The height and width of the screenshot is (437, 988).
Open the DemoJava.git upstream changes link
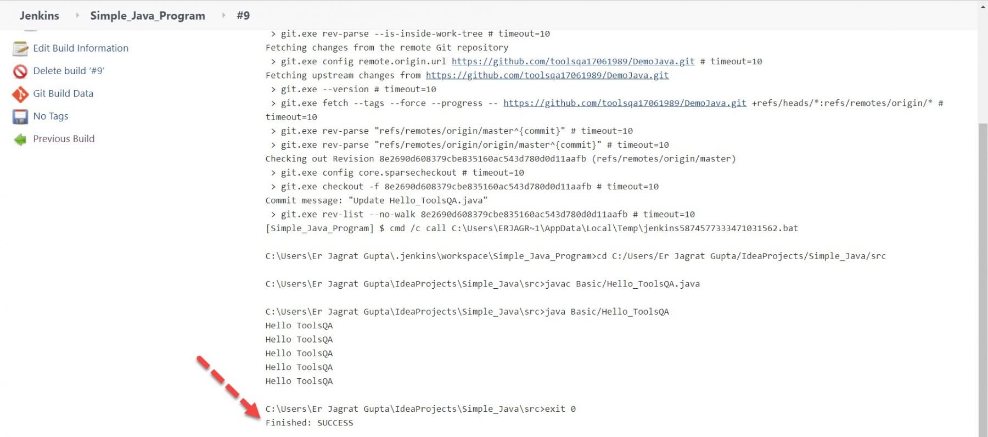tap(547, 75)
